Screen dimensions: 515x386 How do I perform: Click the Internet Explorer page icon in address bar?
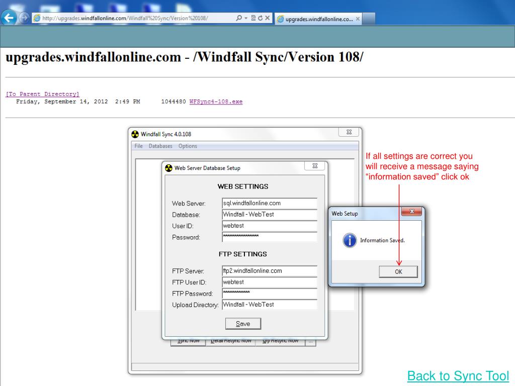[37, 18]
